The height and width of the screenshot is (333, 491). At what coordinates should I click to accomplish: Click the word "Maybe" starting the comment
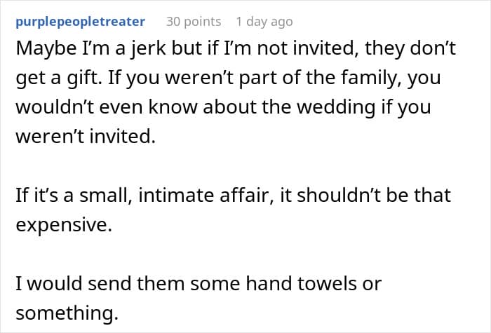tap(41, 48)
